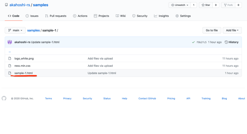Open the Status footer link
The image size is (247, 134).
[107, 98]
